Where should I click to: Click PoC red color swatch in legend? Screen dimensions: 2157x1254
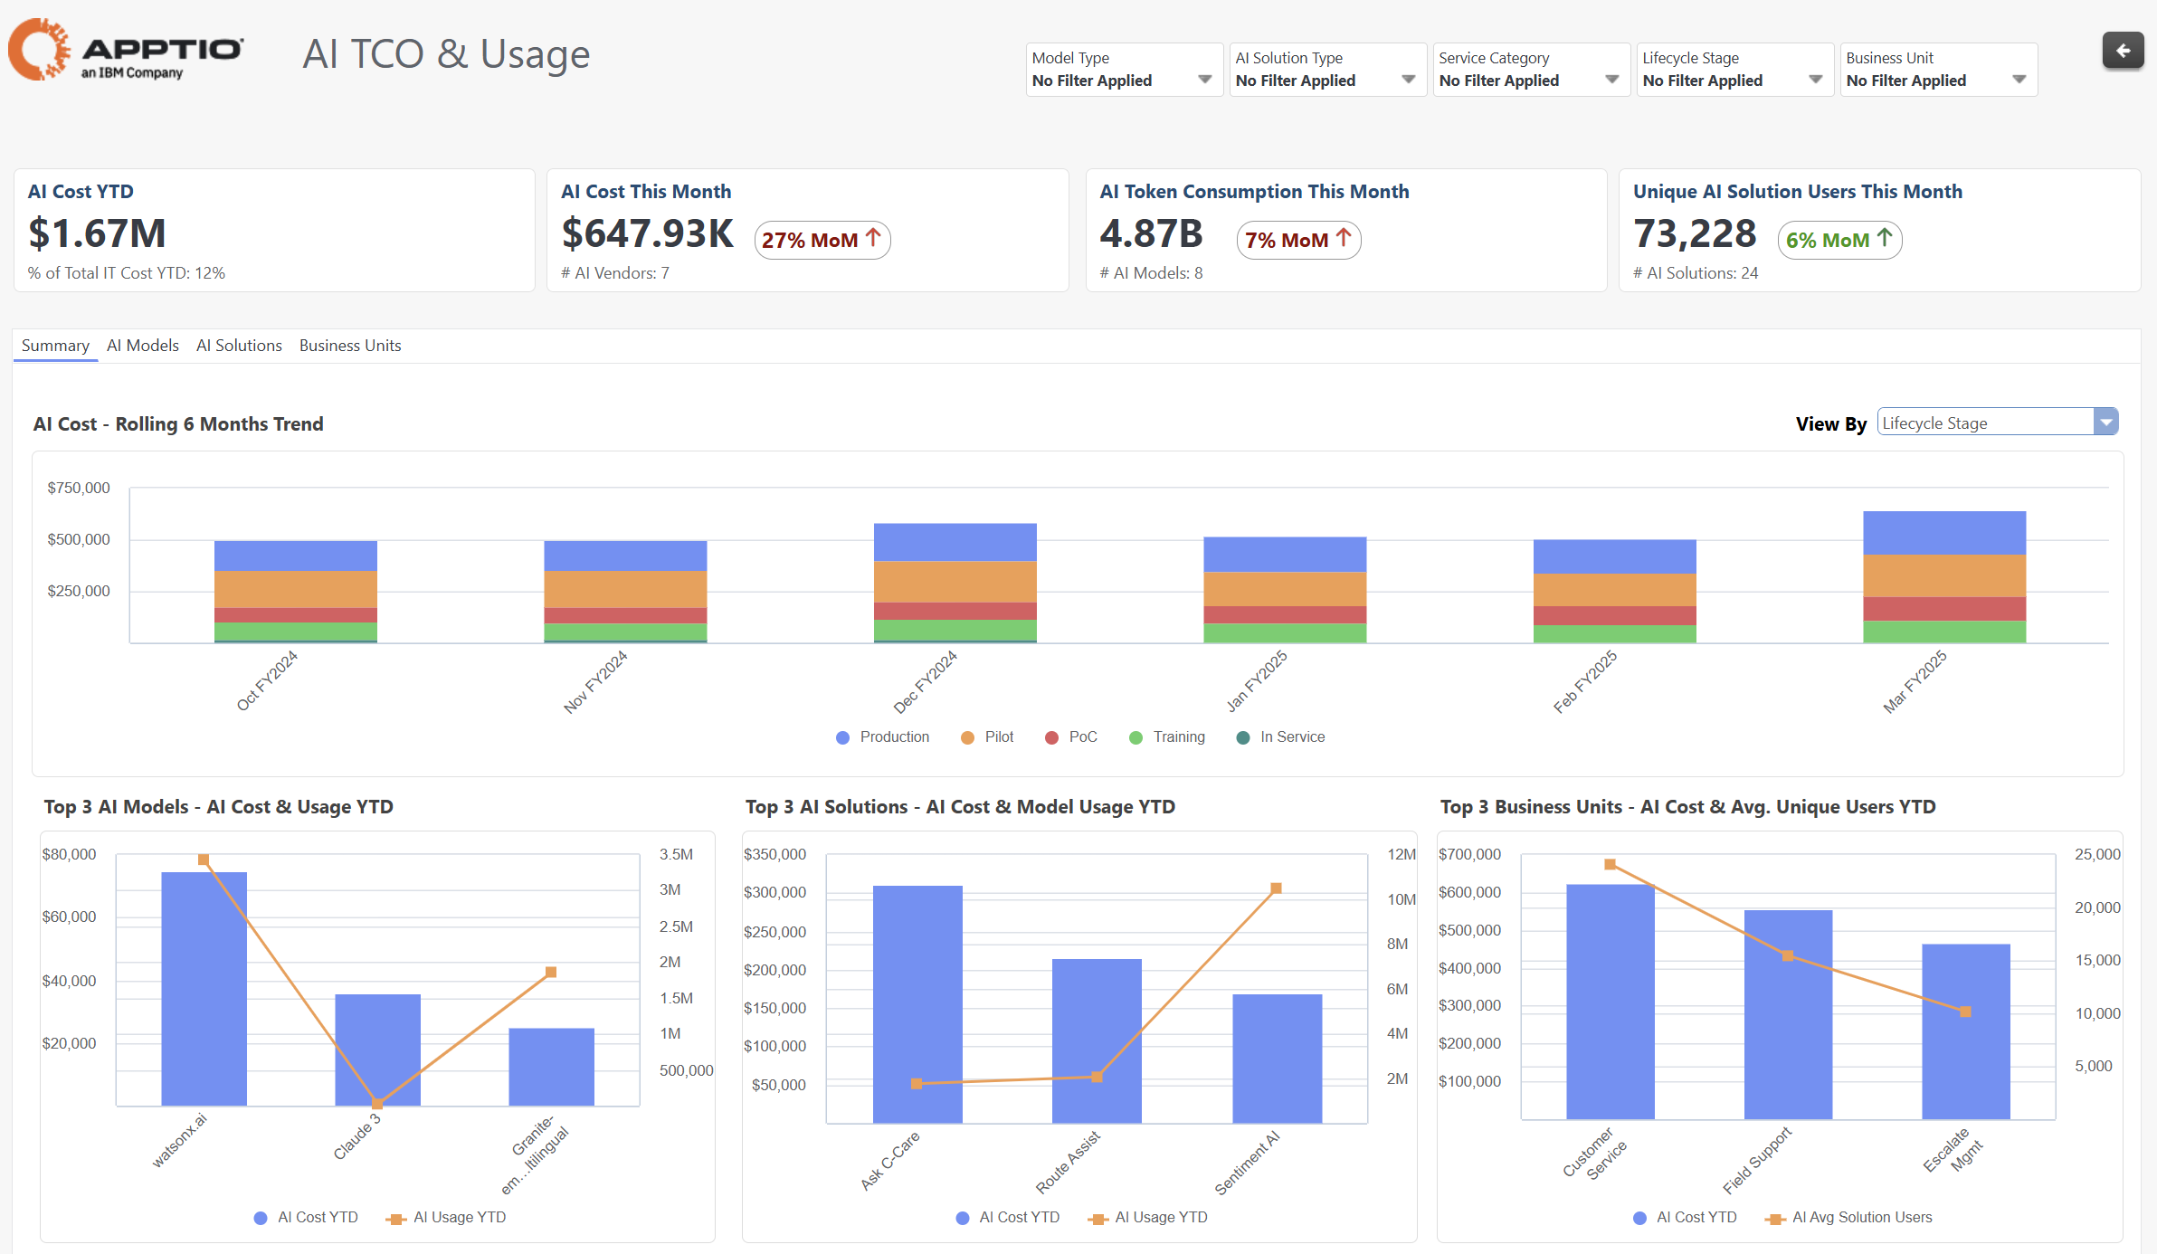pos(1051,737)
